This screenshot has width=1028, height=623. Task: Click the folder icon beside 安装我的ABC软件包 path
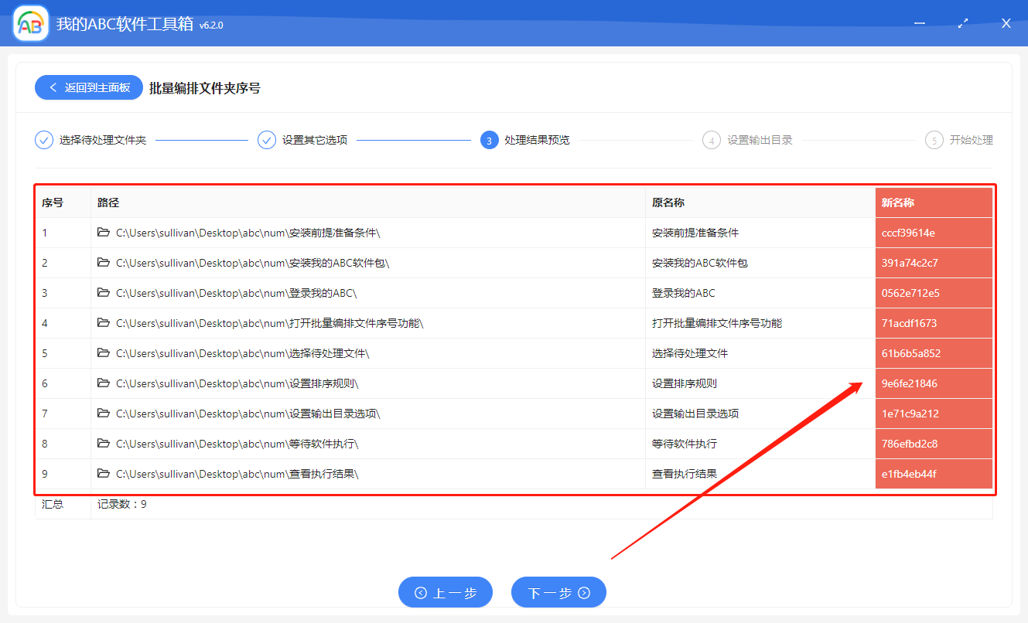104,262
